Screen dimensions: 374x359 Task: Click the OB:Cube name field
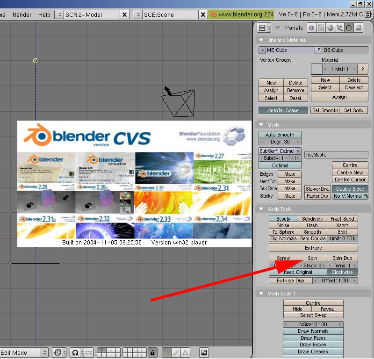(345, 50)
